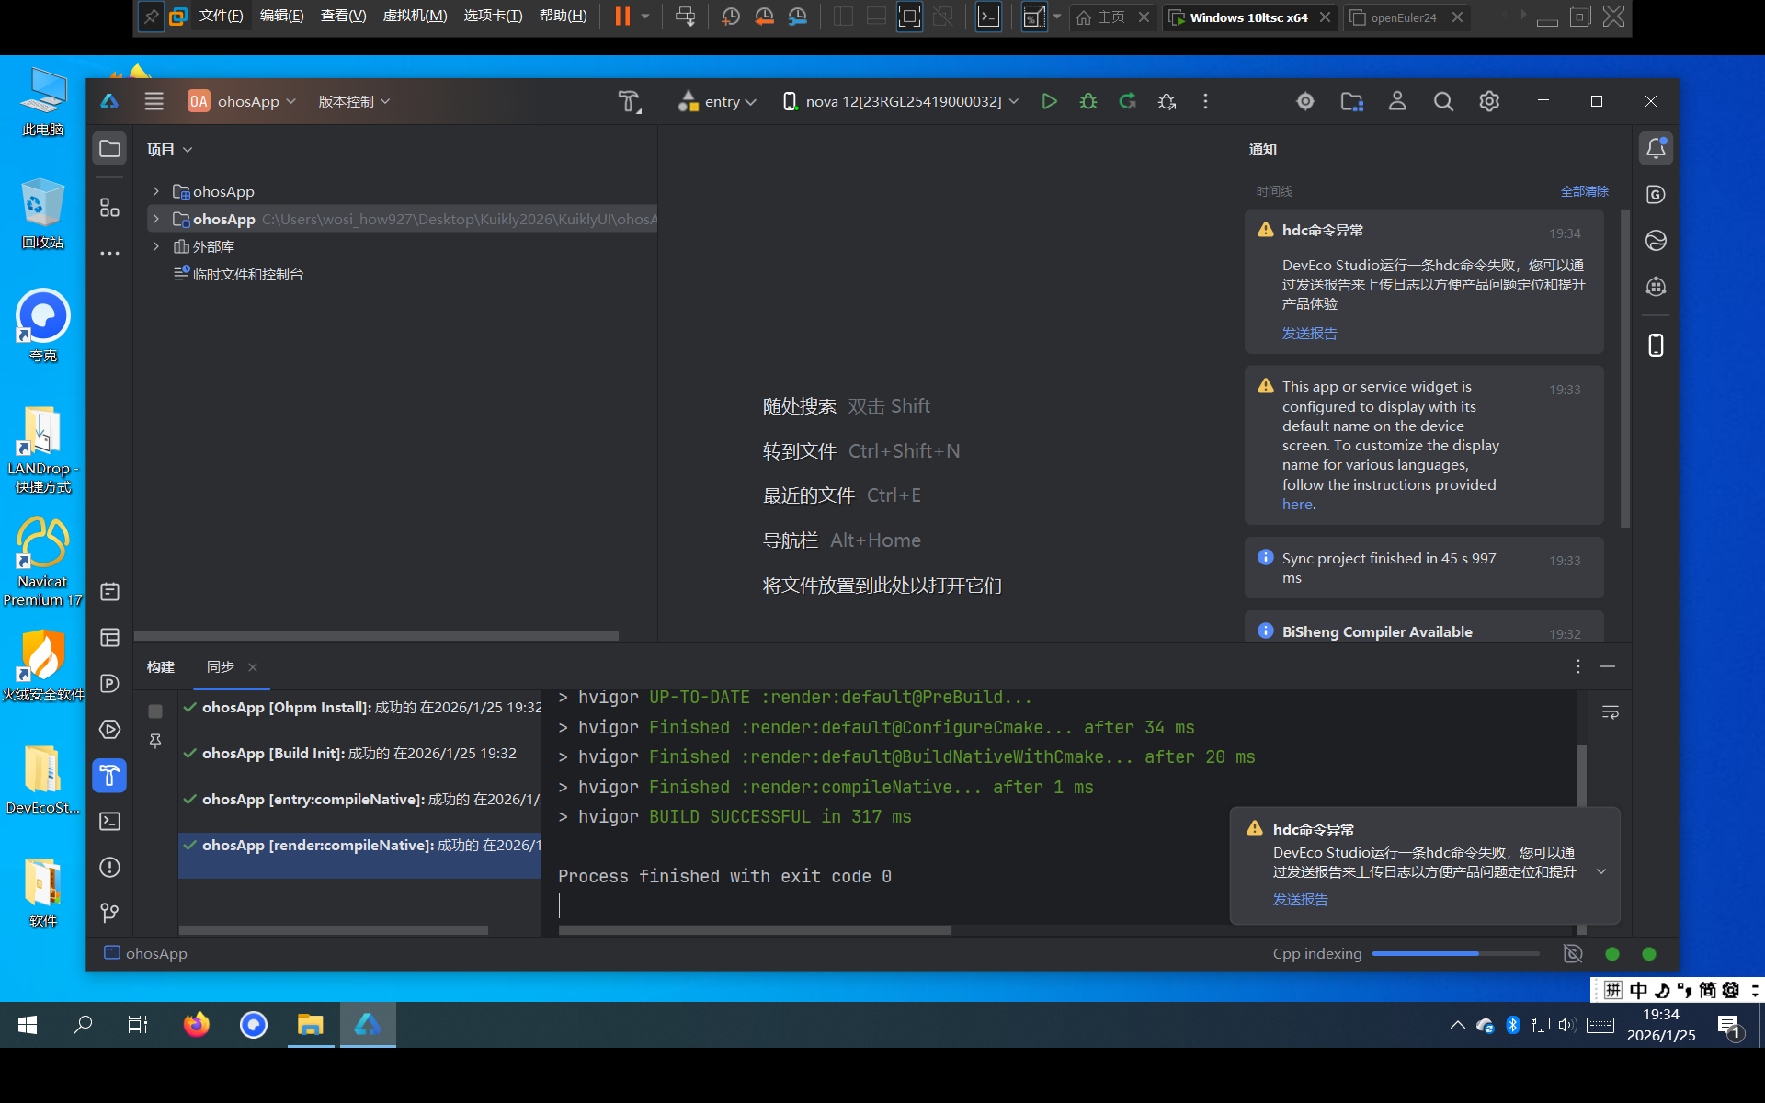Screen dimensions: 1765x1103
Task: Start debugging with the bug icon
Action: [1088, 101]
